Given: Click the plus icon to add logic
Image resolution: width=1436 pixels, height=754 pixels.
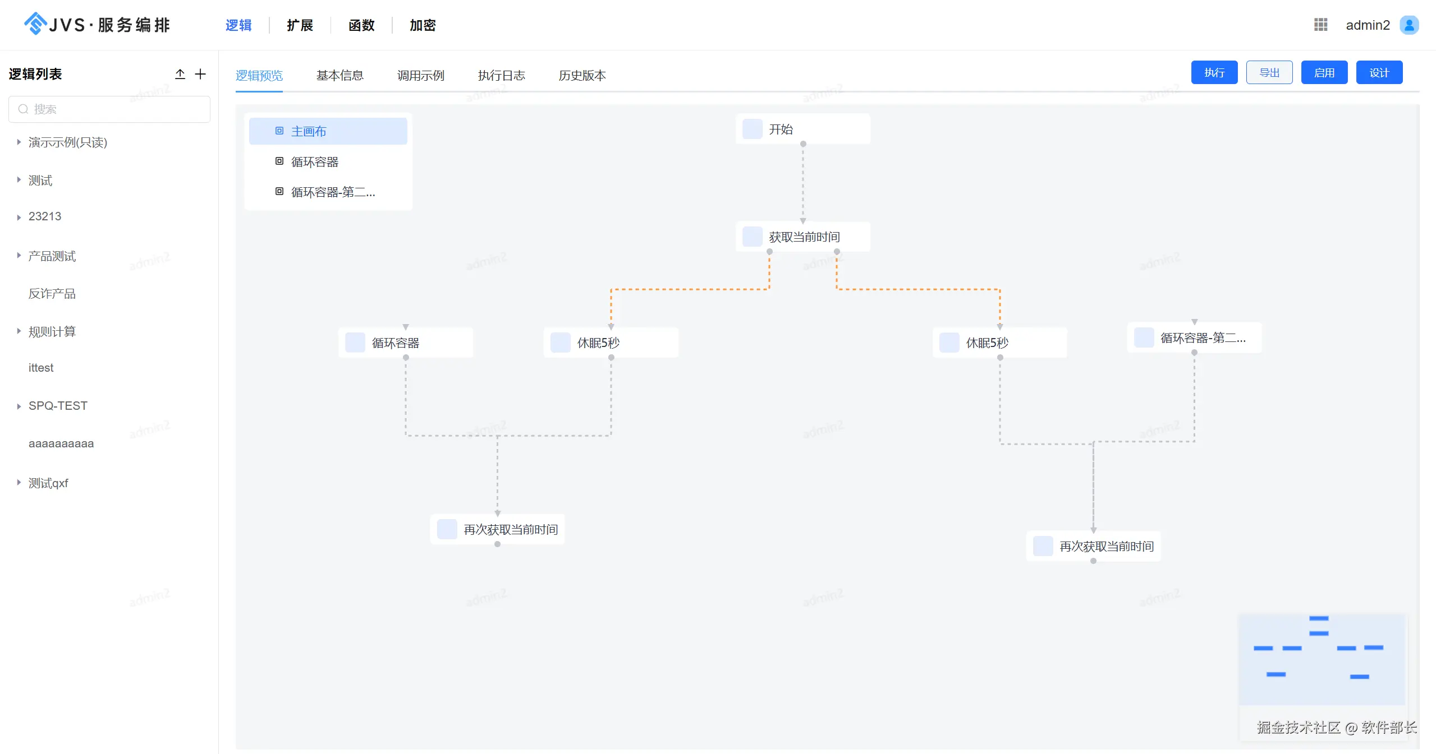Looking at the screenshot, I should [x=200, y=74].
